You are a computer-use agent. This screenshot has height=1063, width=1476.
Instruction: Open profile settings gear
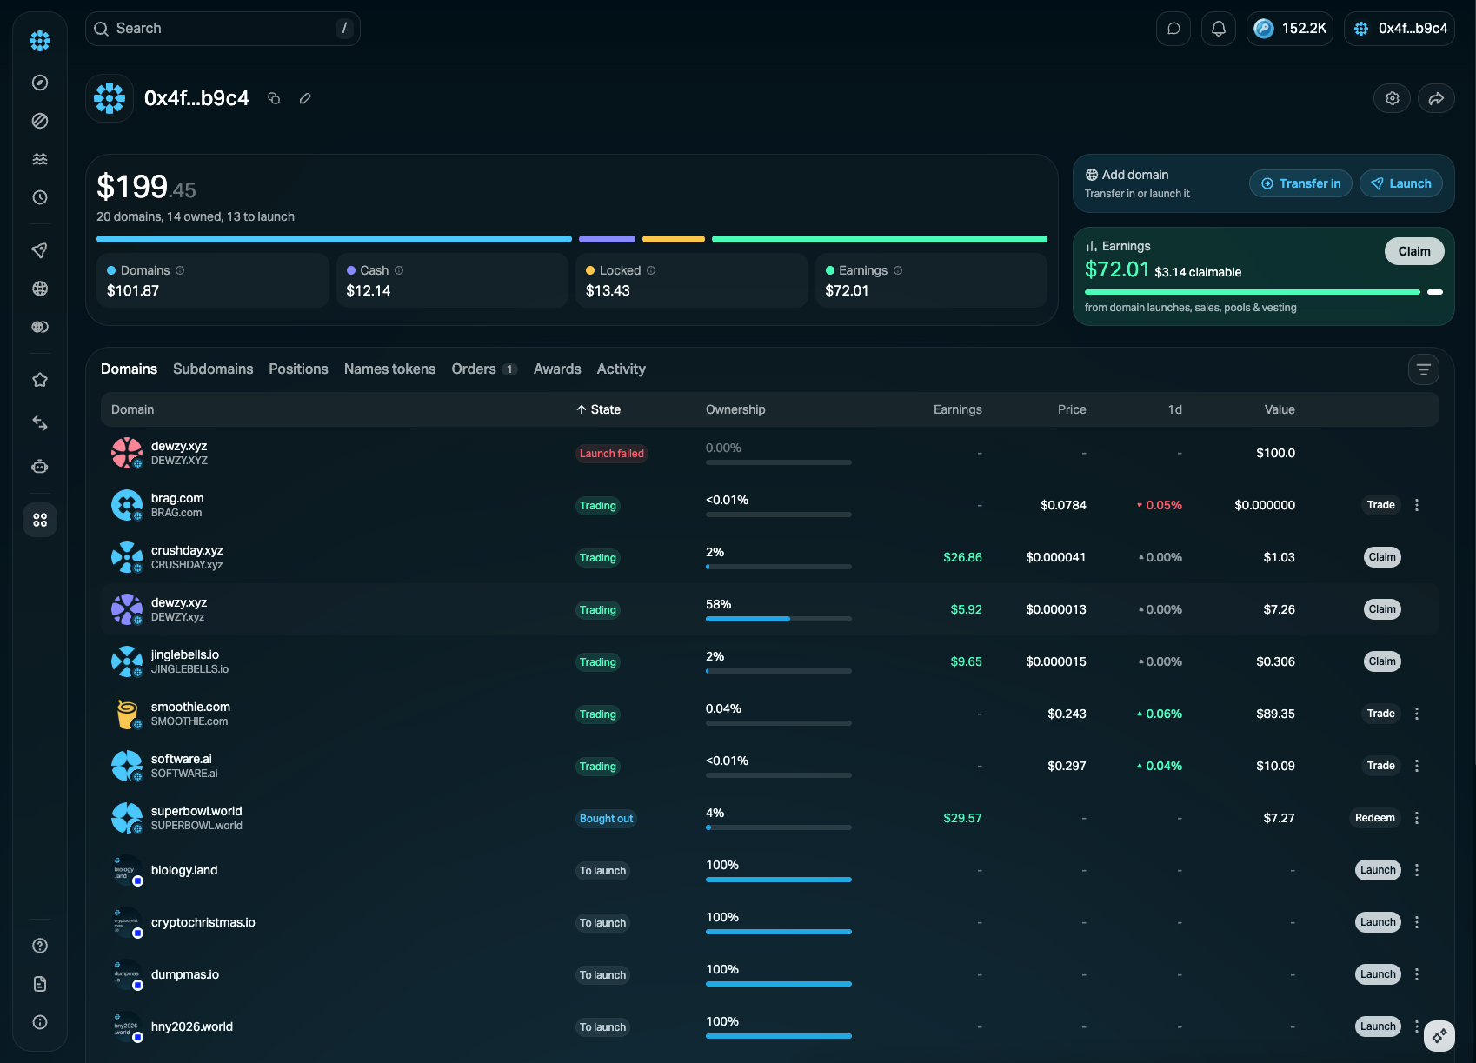tap(1393, 98)
